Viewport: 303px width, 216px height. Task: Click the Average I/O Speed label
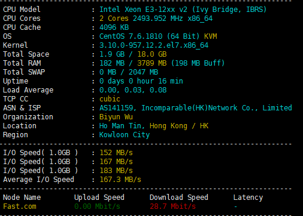[x=38, y=180]
